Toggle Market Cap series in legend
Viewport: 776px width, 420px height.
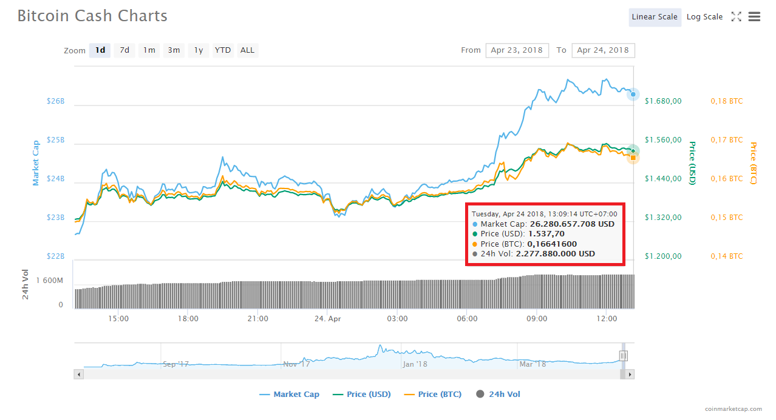pyautogui.click(x=289, y=395)
